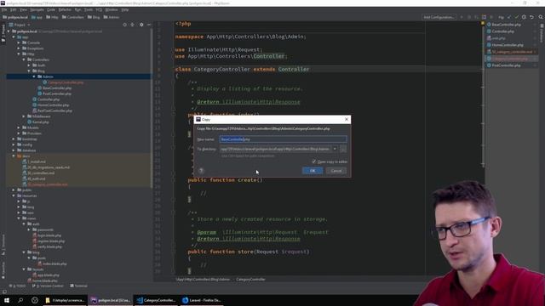545x306 pixels.
Task: Expand the public folder
Action: click(14, 190)
